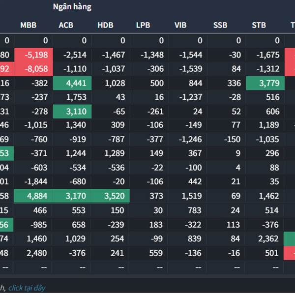Click the HDB column header
This screenshot has width=295, height=295.
click(106, 25)
